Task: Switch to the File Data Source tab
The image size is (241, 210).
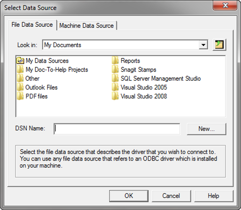Action: (x=32, y=25)
